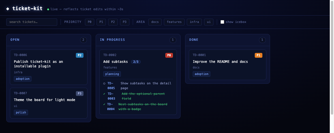Filter by priority P3
This screenshot has height=133, width=334.
pos(125,22)
